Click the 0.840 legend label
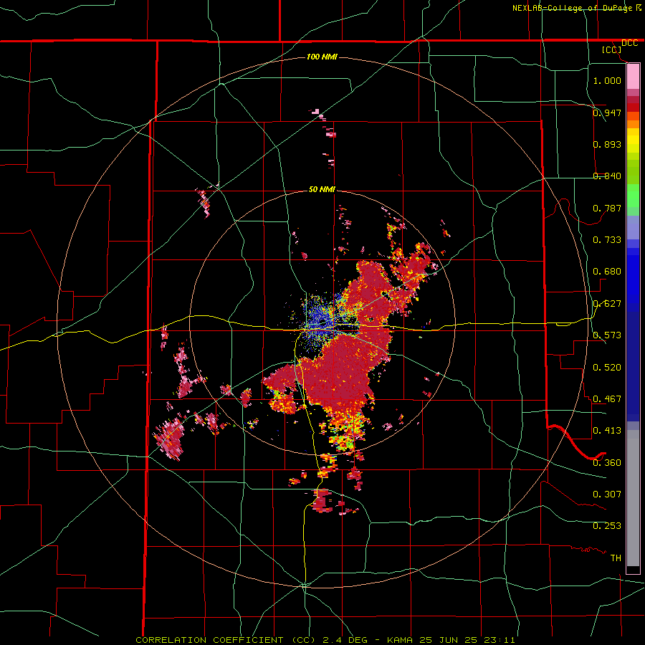 point(607,176)
